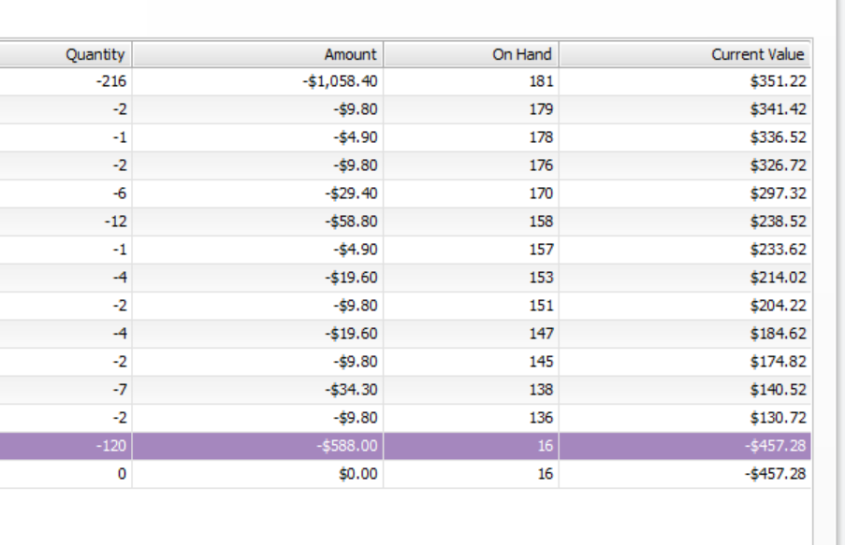Screen dimensions: 845x545
Task: Click the -7 quantity cell
Action: point(119,390)
